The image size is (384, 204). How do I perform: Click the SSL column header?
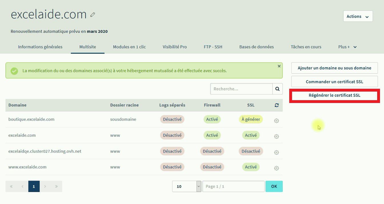[x=251, y=105]
